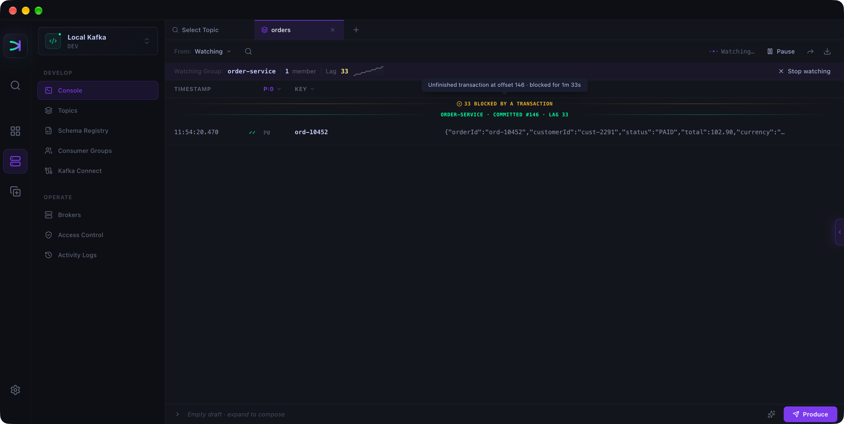The height and width of the screenshot is (424, 844).
Task: Expand the empty draft composer chevron
Action: (x=177, y=414)
